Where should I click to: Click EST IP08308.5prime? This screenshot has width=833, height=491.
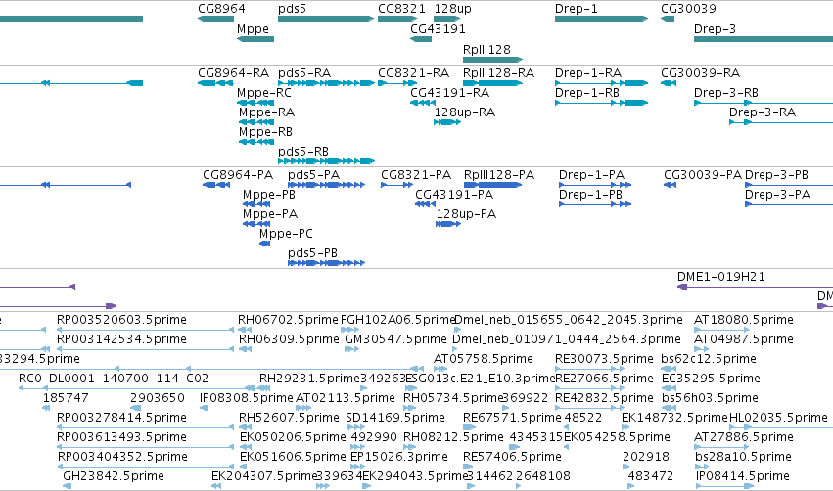[x=247, y=399]
